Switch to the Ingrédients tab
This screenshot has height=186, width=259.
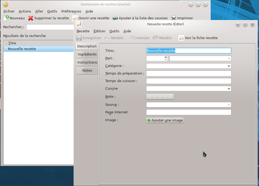pos(87,54)
